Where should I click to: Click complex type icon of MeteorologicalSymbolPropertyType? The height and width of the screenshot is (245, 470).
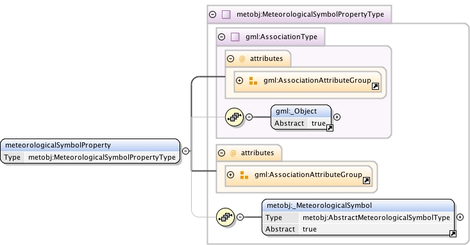click(x=226, y=14)
